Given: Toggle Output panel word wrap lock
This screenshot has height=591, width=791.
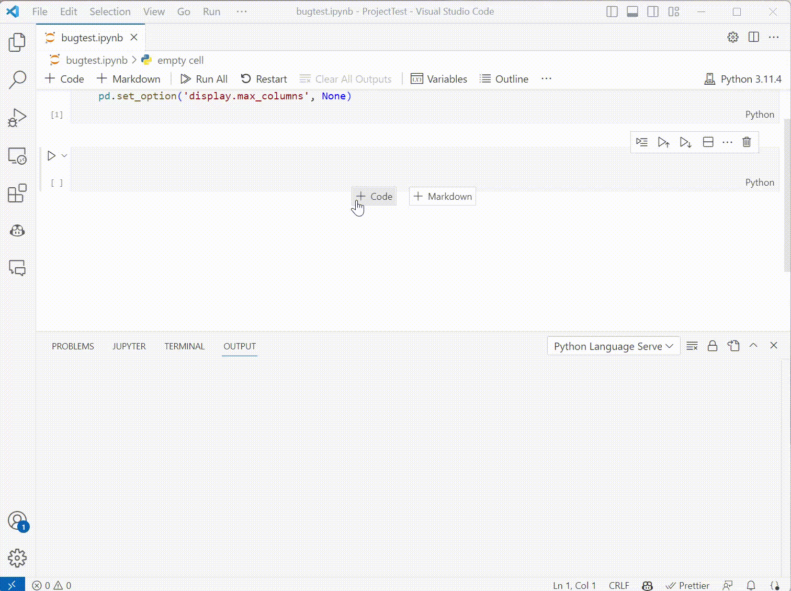Looking at the screenshot, I should point(712,346).
